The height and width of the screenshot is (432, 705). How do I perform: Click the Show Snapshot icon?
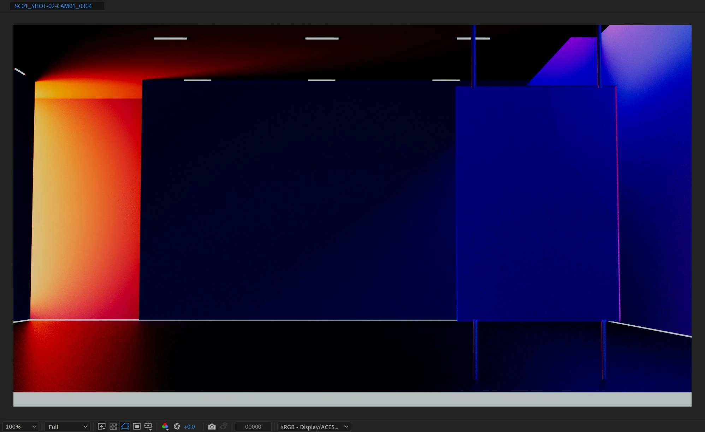(224, 427)
